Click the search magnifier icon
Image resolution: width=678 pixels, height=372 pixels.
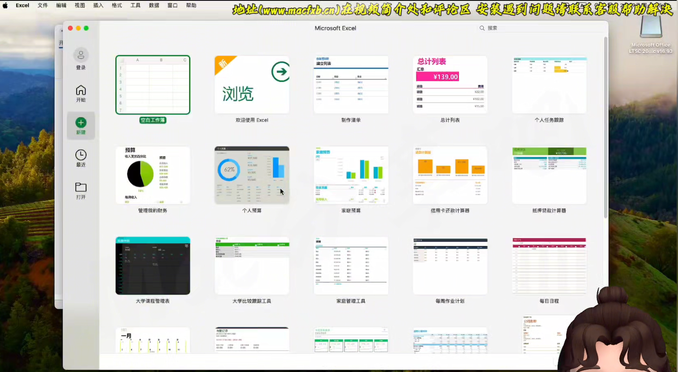pyautogui.click(x=482, y=28)
